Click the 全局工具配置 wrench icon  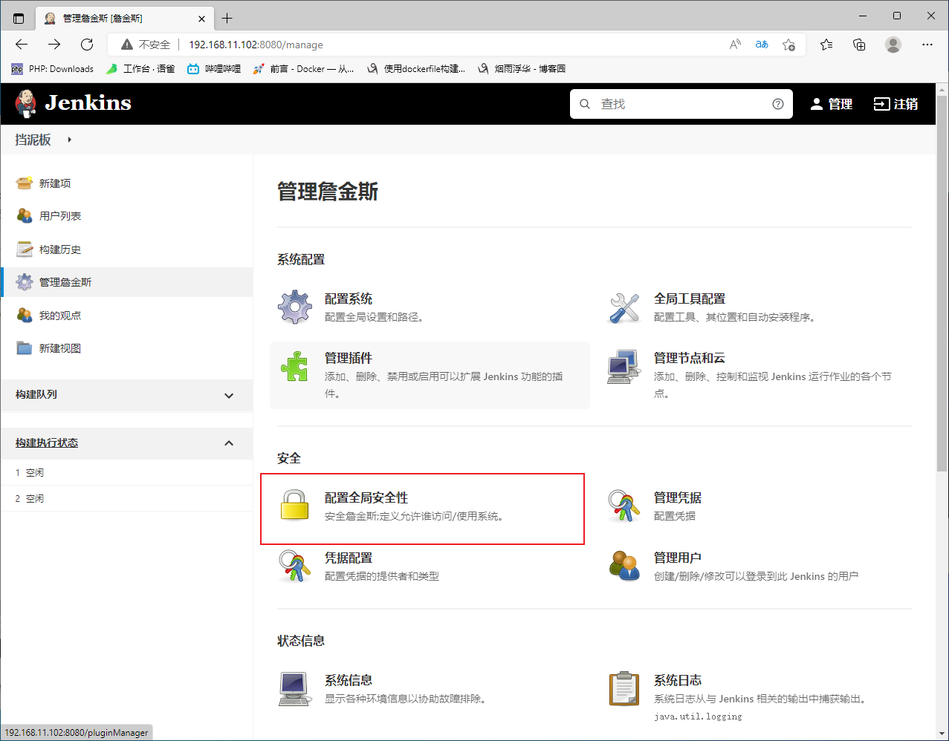click(624, 307)
